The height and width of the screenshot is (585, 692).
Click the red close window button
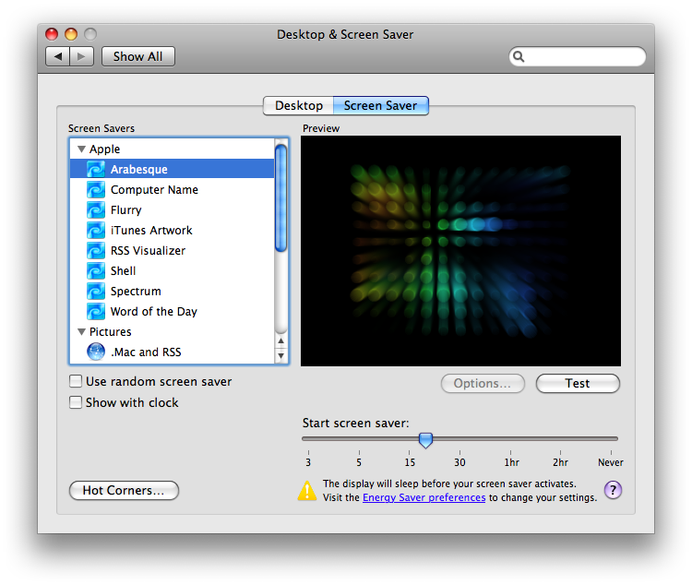pyautogui.click(x=52, y=34)
